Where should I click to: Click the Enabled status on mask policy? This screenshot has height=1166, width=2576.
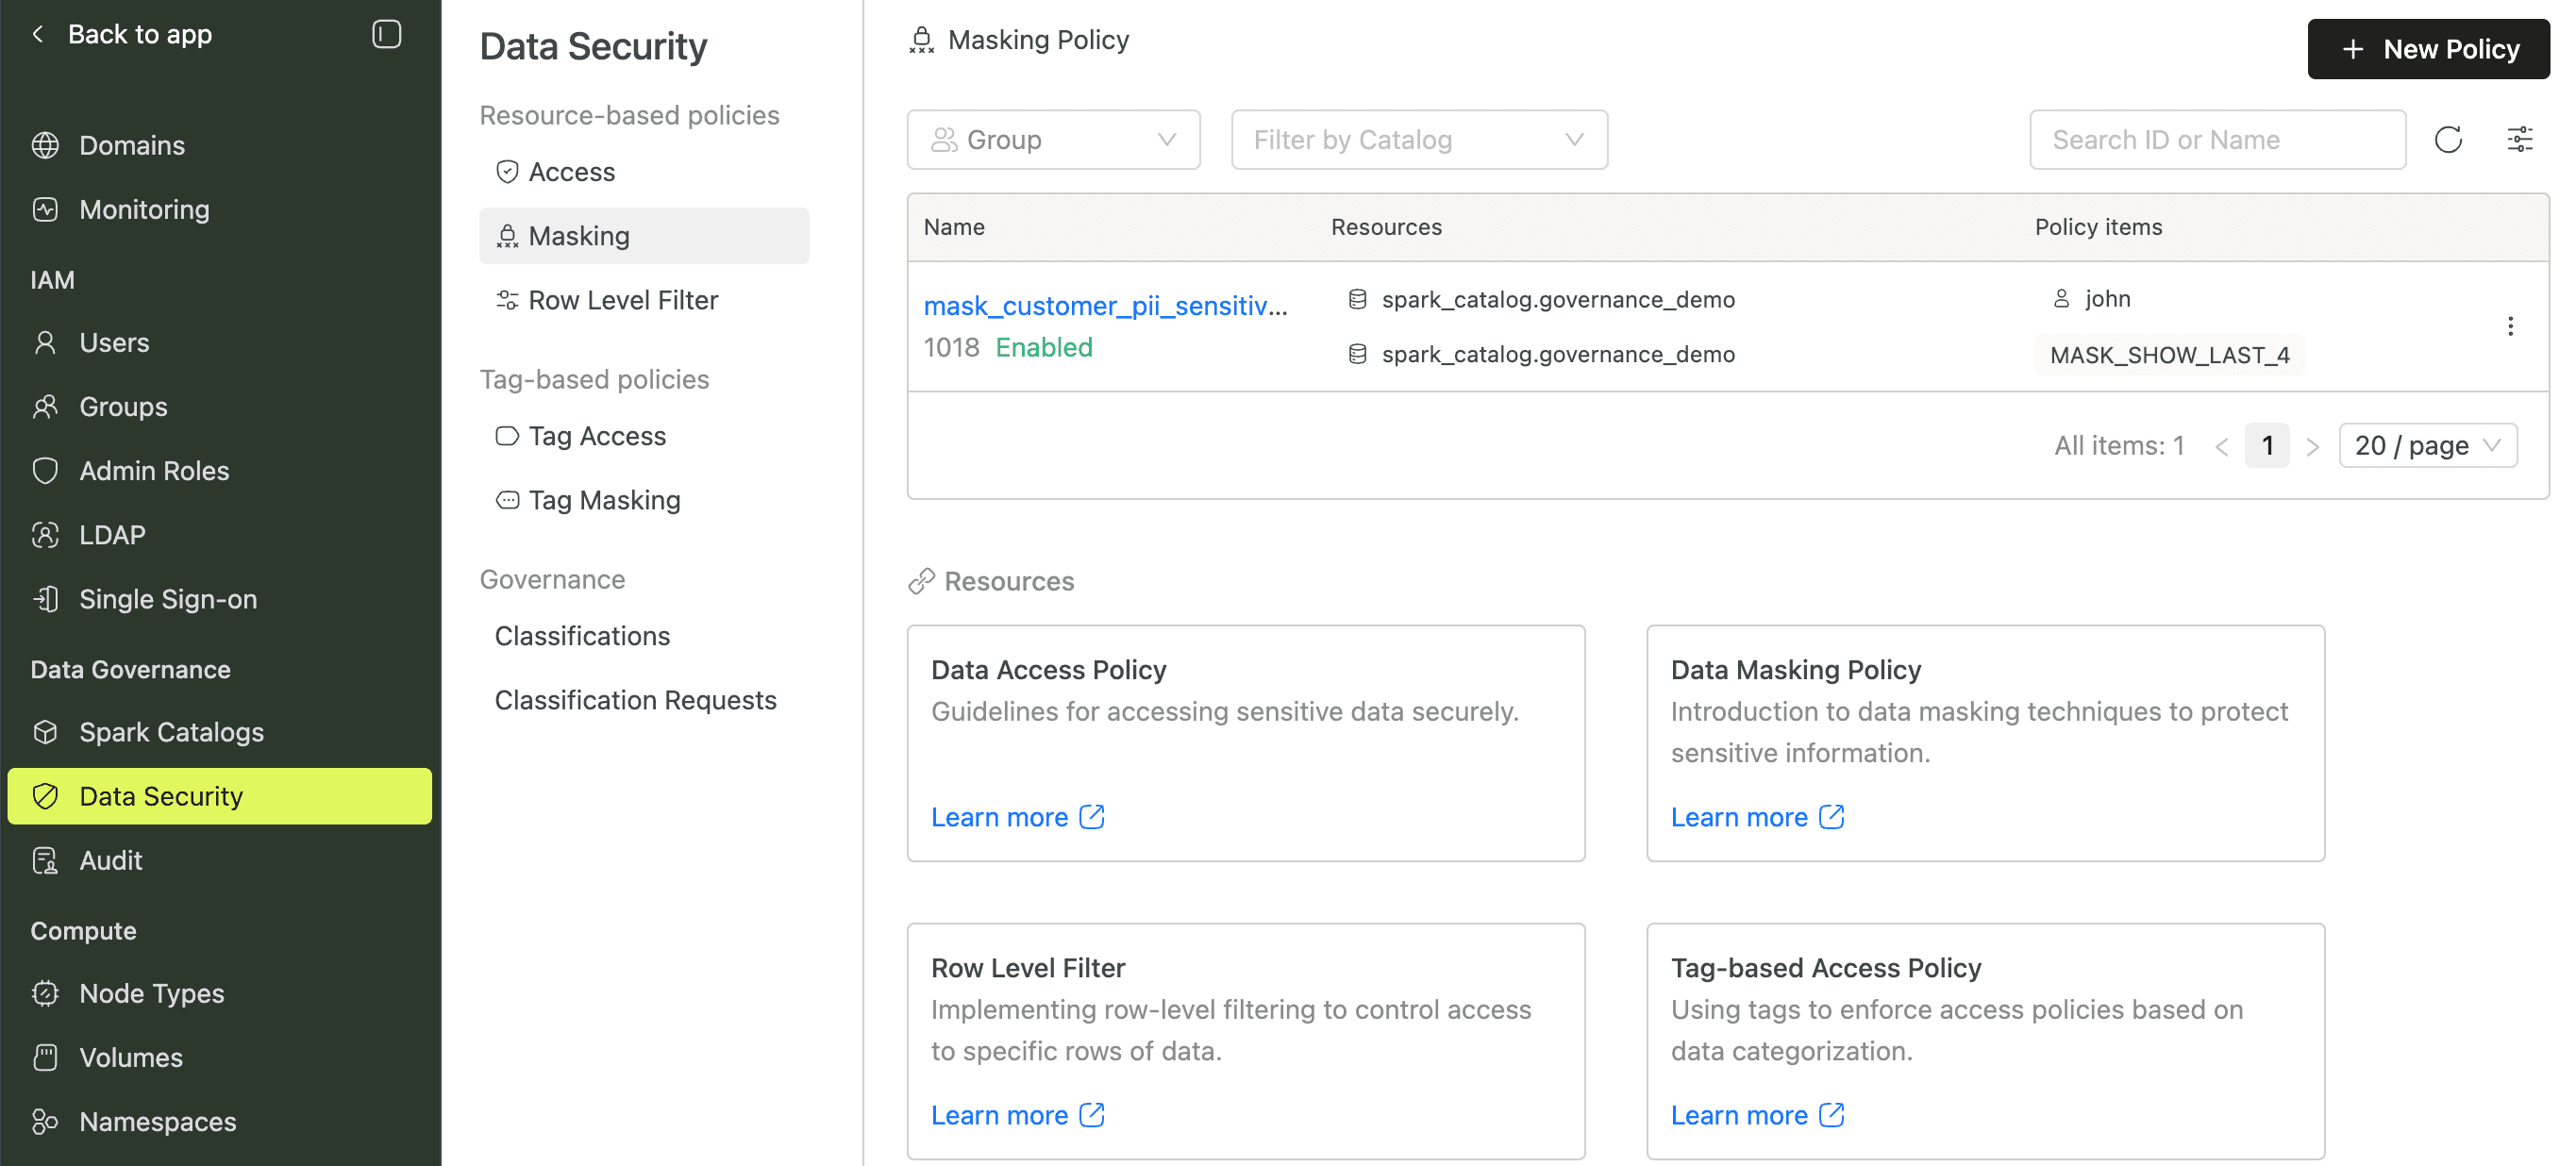(x=1043, y=347)
